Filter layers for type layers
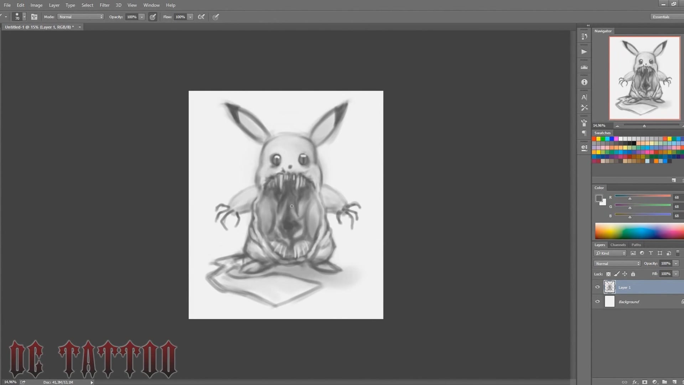The width and height of the screenshot is (684, 385). pos(651,253)
